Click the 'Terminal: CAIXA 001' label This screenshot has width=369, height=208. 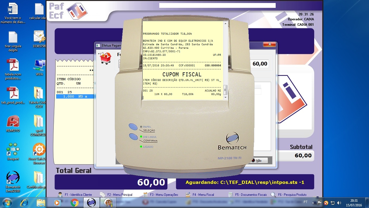298,24
